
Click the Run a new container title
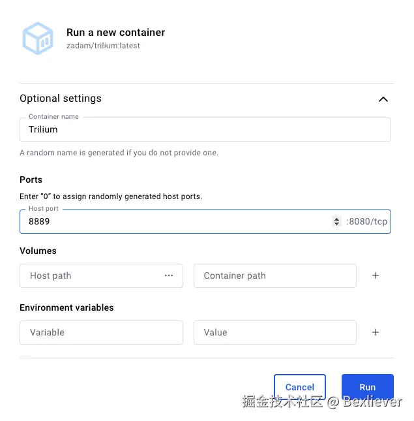pos(115,33)
